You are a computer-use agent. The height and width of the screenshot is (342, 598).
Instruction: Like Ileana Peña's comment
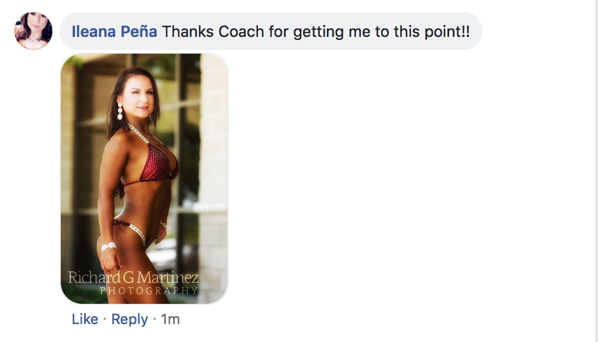(x=85, y=319)
